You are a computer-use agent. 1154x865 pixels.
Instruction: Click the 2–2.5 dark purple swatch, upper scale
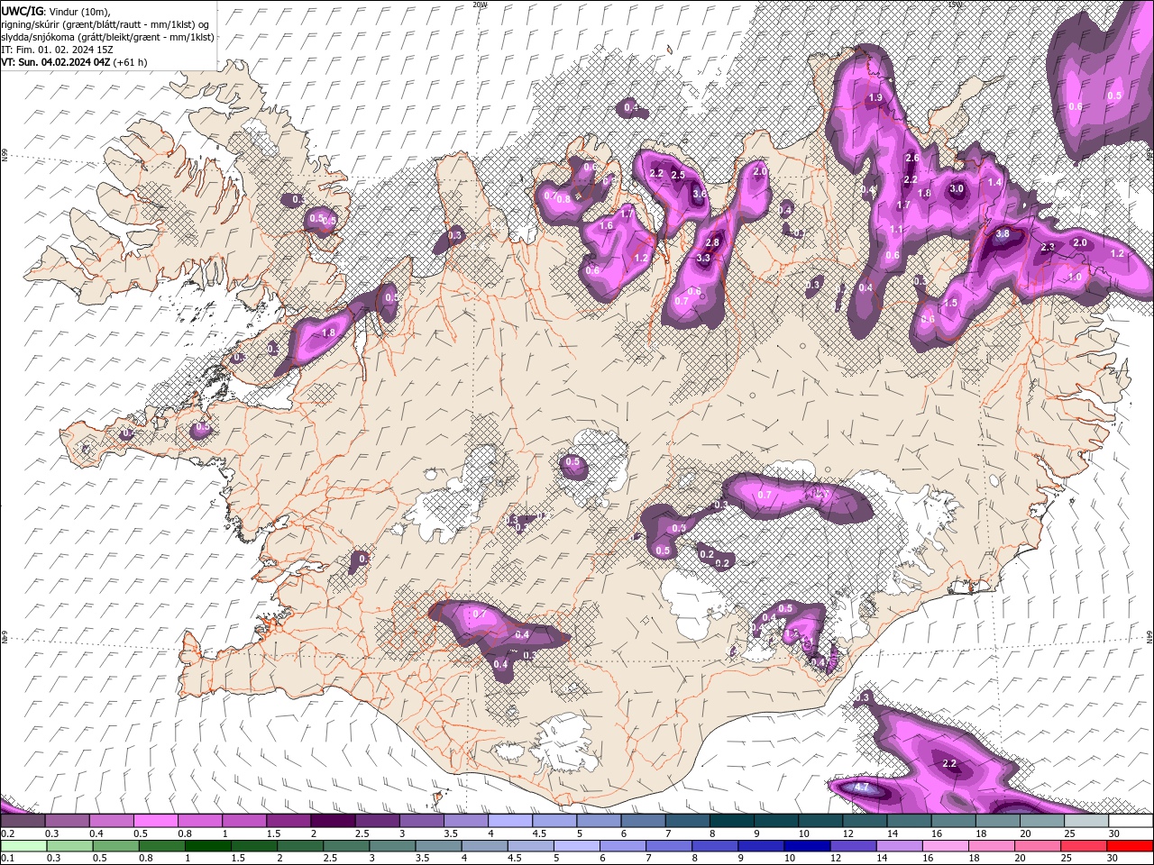coord(333,821)
